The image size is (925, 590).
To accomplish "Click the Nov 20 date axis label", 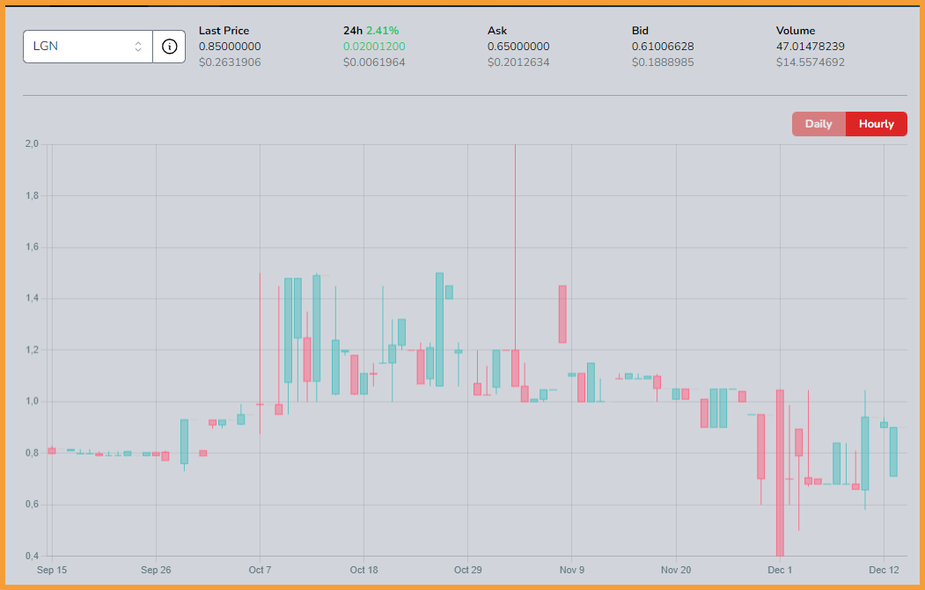I will 676,570.
